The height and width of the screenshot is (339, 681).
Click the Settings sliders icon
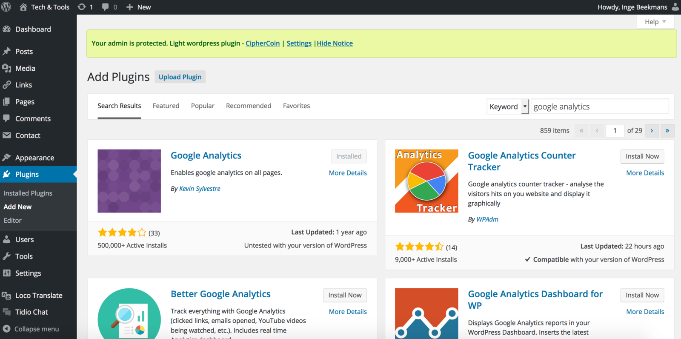tap(6, 273)
